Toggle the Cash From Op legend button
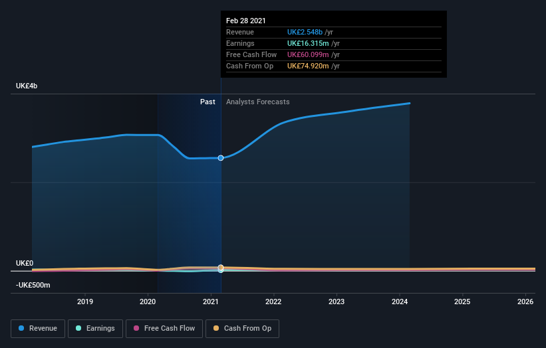Screen dimensions: 546x348 click(x=242, y=329)
